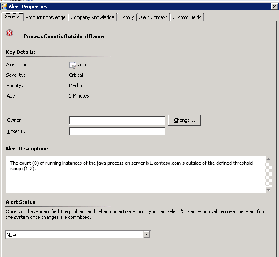Click the red critical error icon
Screen dimensions: 279x257
tap(10, 33)
